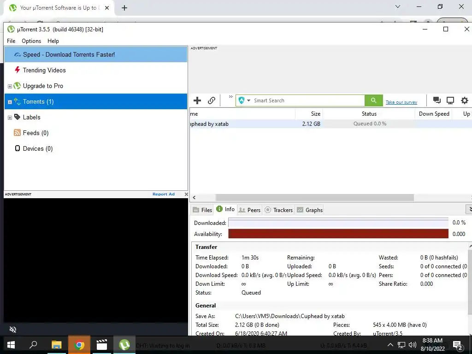The width and height of the screenshot is (472, 354).
Task: Click the Devices phone icon
Action: pos(18,148)
